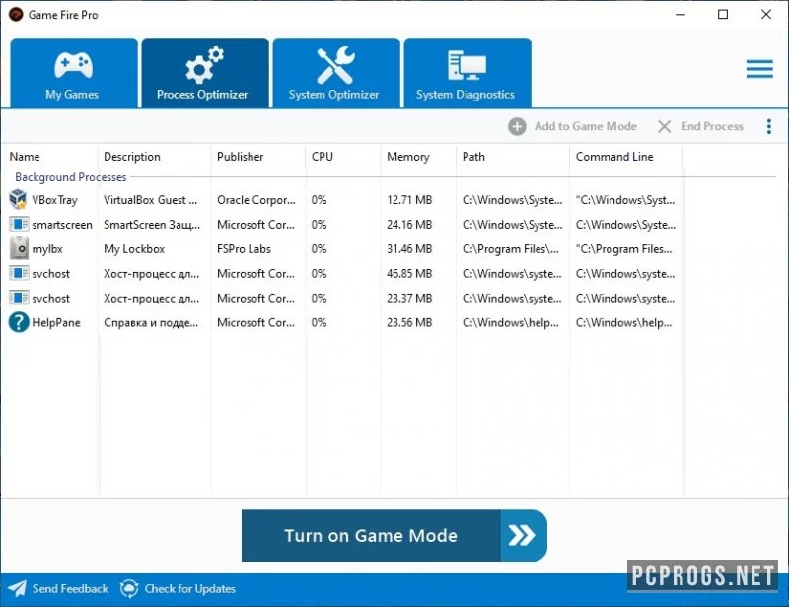Click the mylbx lockbox icon
Viewport: 789px width, 607px height.
19,248
